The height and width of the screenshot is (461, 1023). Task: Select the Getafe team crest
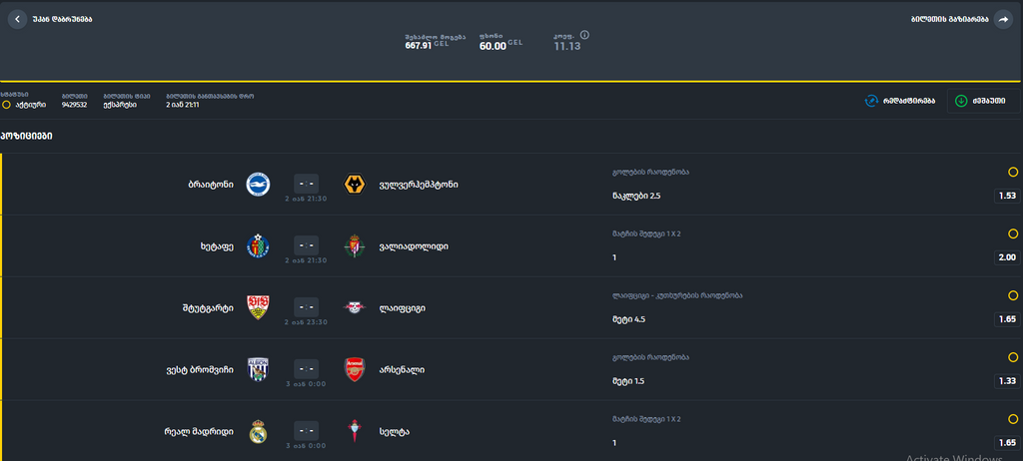258,245
